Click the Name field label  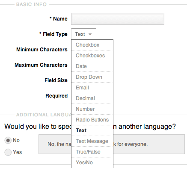[x=59, y=19]
